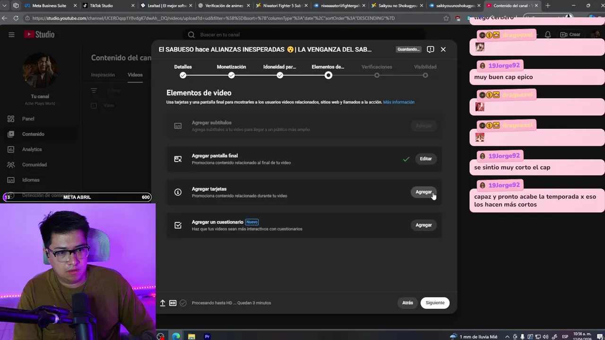The image size is (605, 340).
Task: Open Microsoft Edge from the taskbar
Action: 176,337
